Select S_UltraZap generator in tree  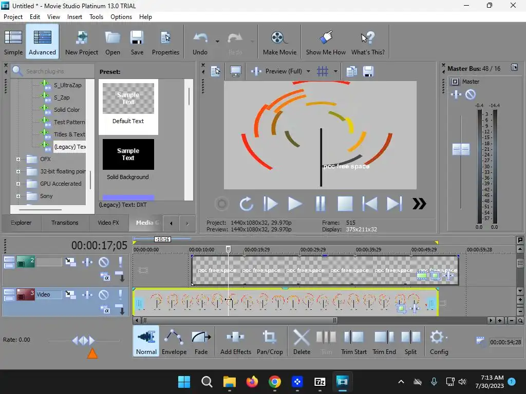pos(67,85)
